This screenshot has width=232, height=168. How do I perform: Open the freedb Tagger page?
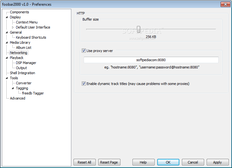[x=33, y=93]
